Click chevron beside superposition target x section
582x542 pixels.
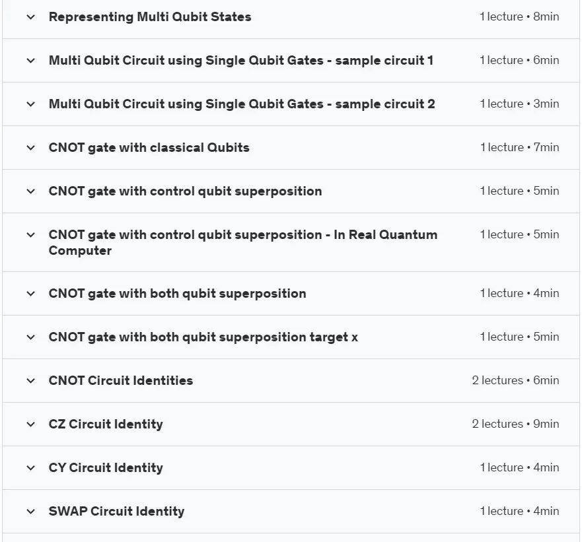(x=31, y=337)
